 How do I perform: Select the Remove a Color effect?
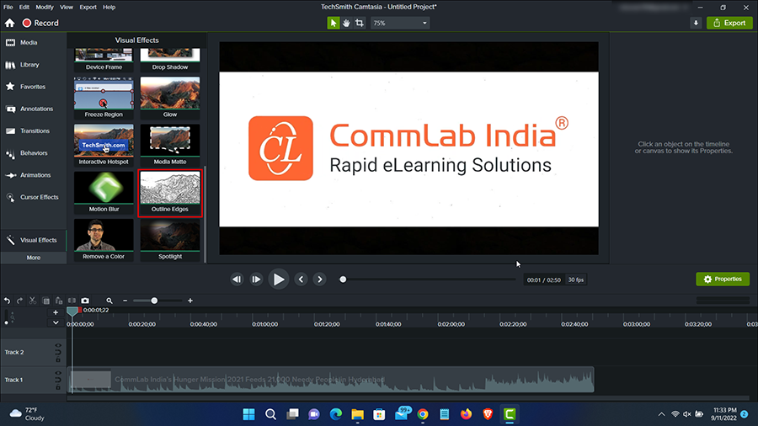click(x=104, y=240)
